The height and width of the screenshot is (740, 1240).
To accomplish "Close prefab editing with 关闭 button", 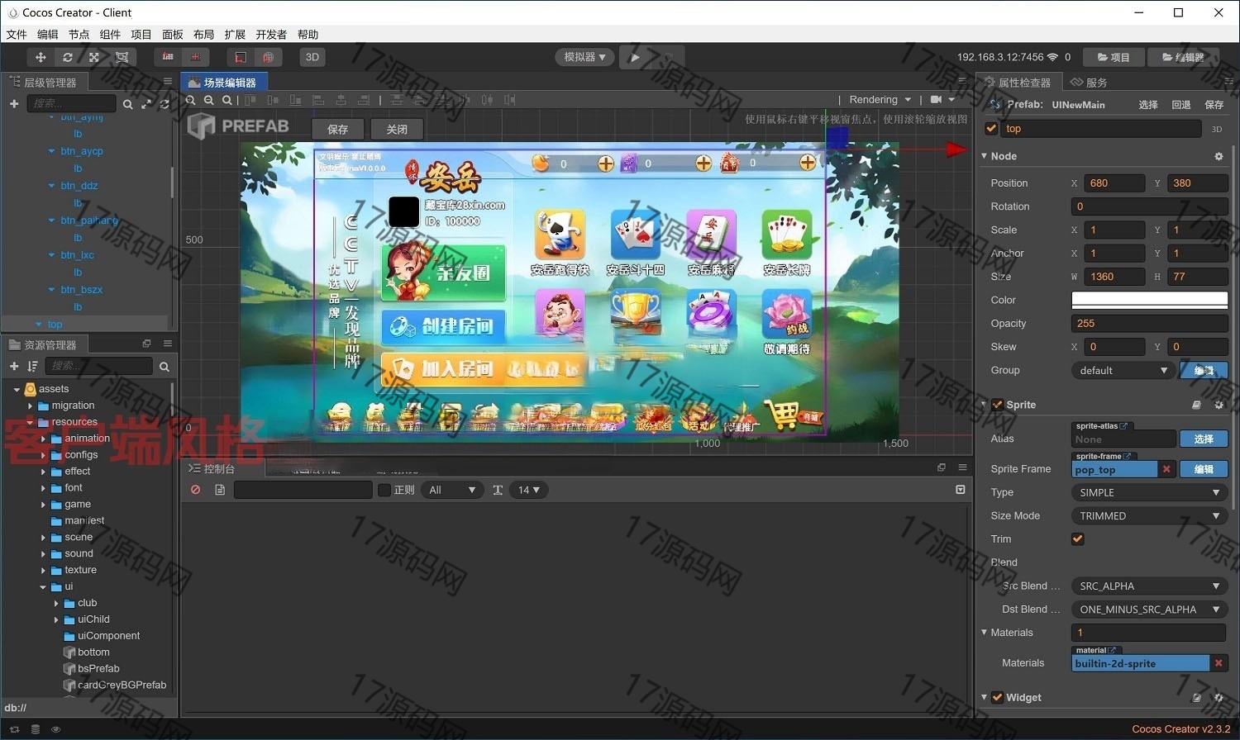I will point(397,129).
